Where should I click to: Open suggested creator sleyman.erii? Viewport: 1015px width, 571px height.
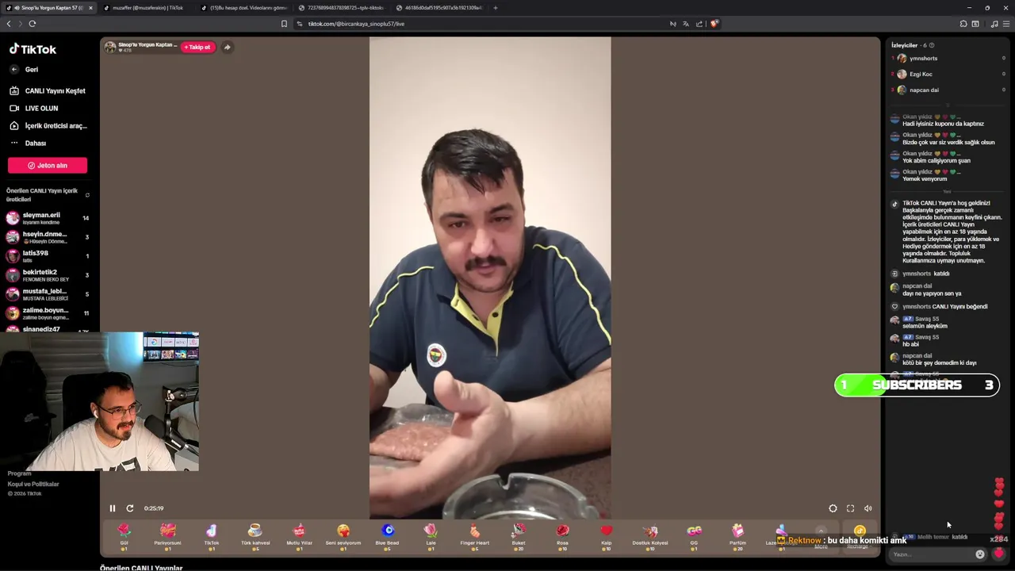pyautogui.click(x=48, y=218)
